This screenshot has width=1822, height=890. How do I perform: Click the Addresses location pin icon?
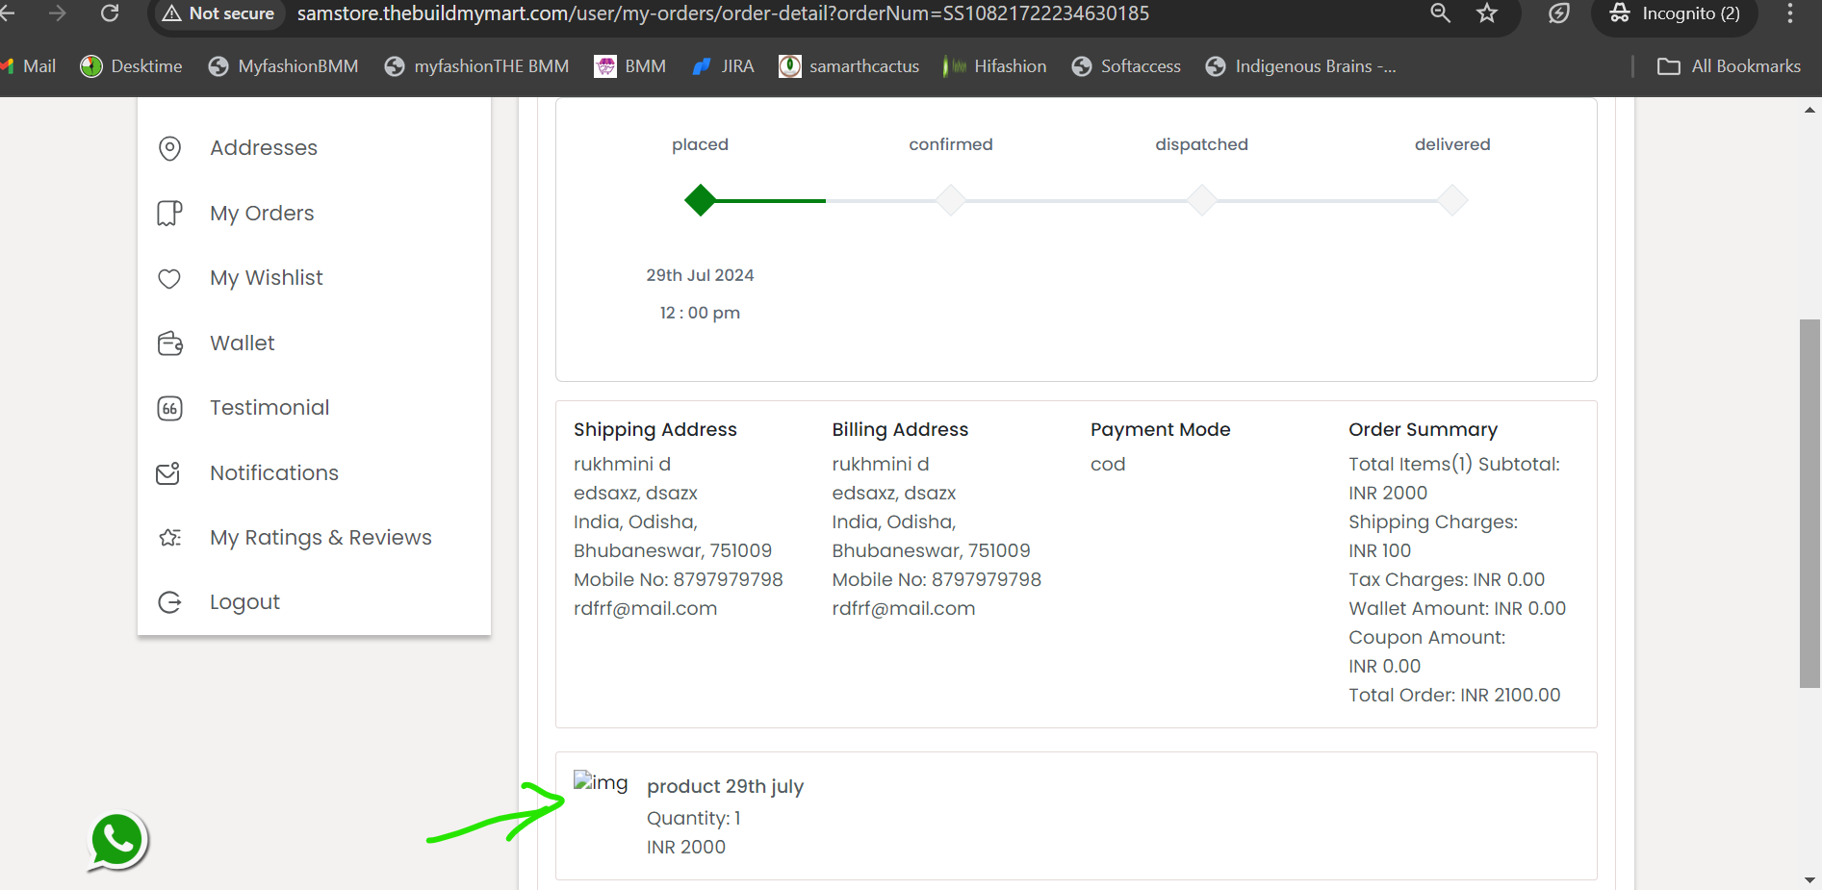click(169, 148)
